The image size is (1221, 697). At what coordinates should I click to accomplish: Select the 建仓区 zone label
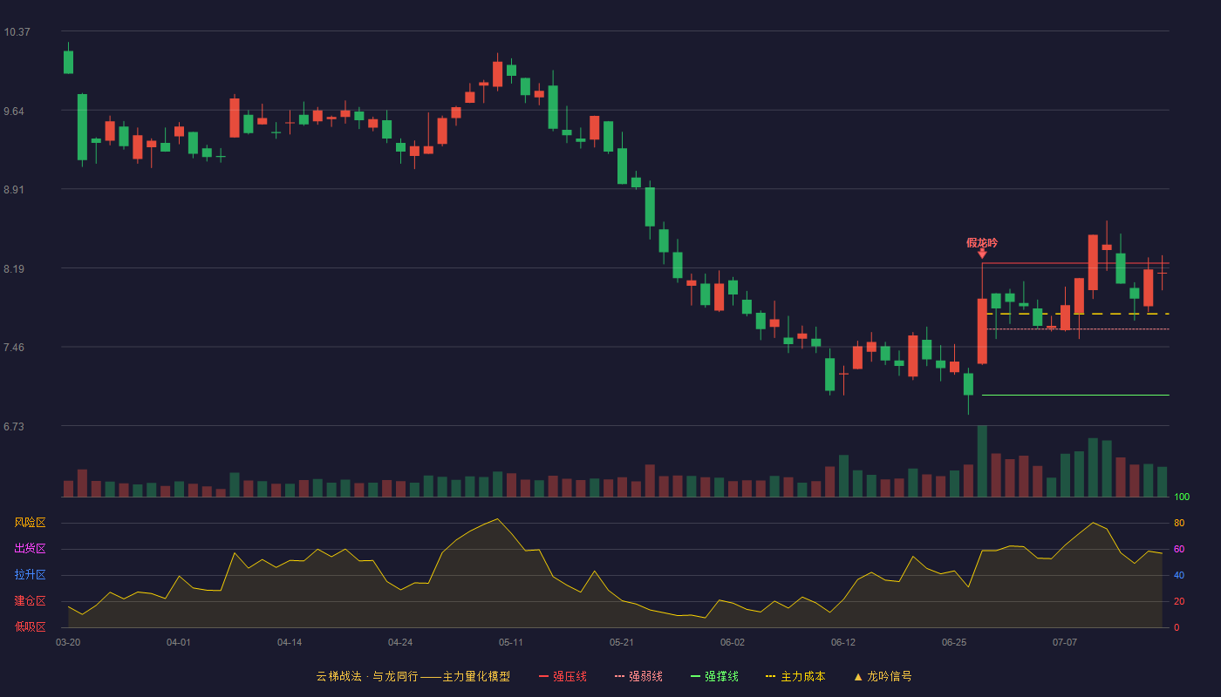(30, 601)
